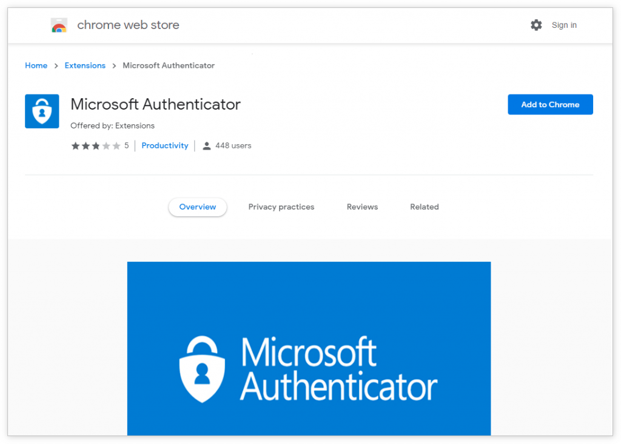Click the rating count number 5
621x444 pixels.
(127, 145)
